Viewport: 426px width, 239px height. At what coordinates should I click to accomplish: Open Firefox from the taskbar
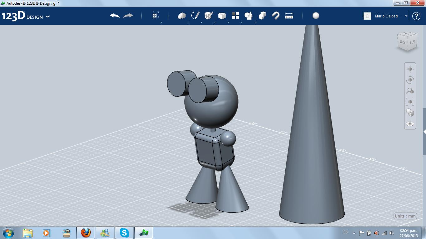(85, 233)
